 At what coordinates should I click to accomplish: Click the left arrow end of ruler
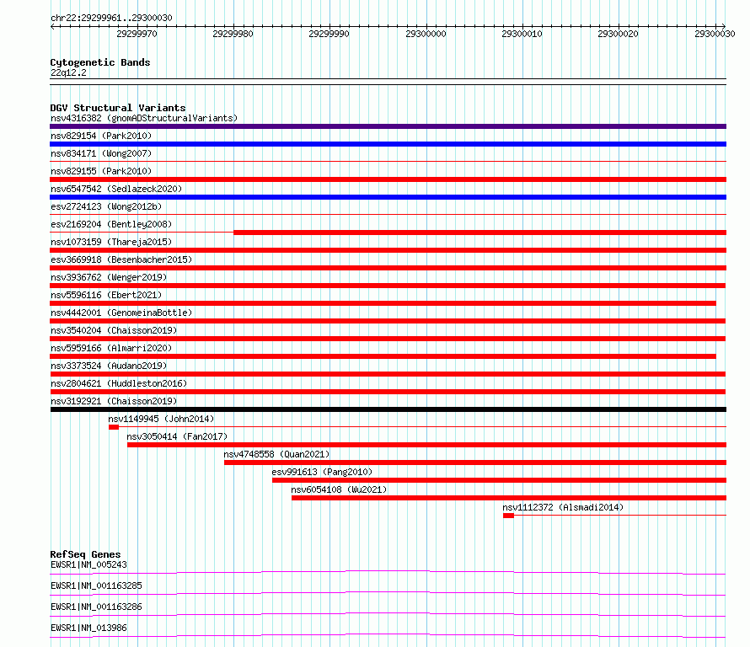click(x=52, y=27)
